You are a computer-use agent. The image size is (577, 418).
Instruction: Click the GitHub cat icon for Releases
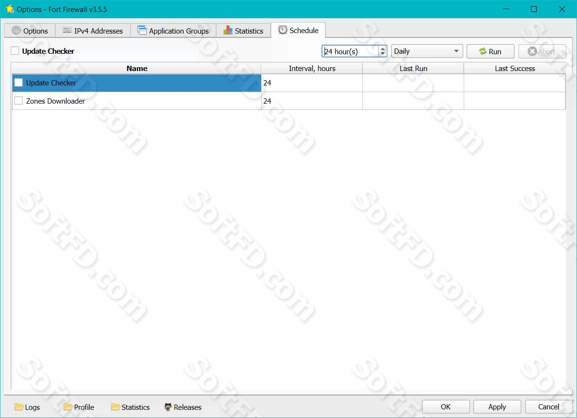click(x=168, y=407)
